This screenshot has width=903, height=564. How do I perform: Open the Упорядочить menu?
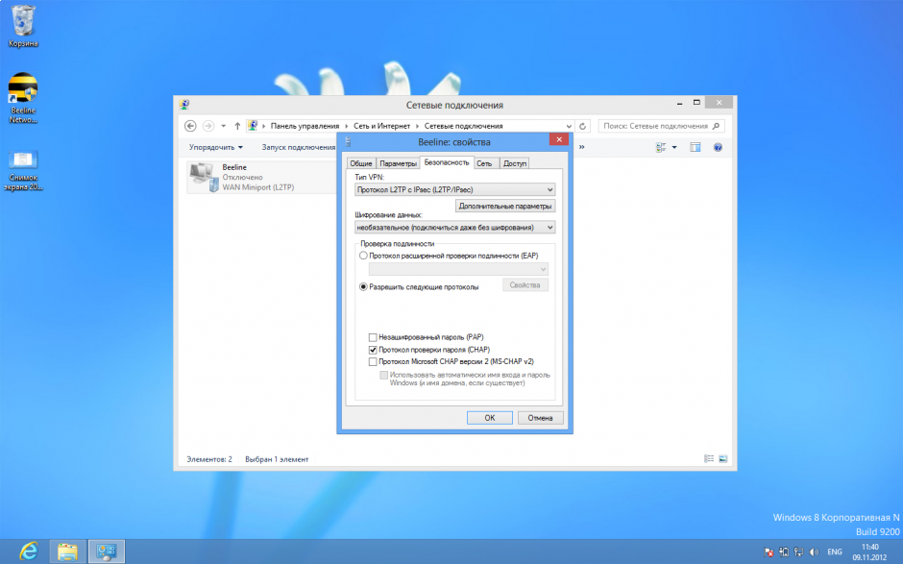coord(216,147)
